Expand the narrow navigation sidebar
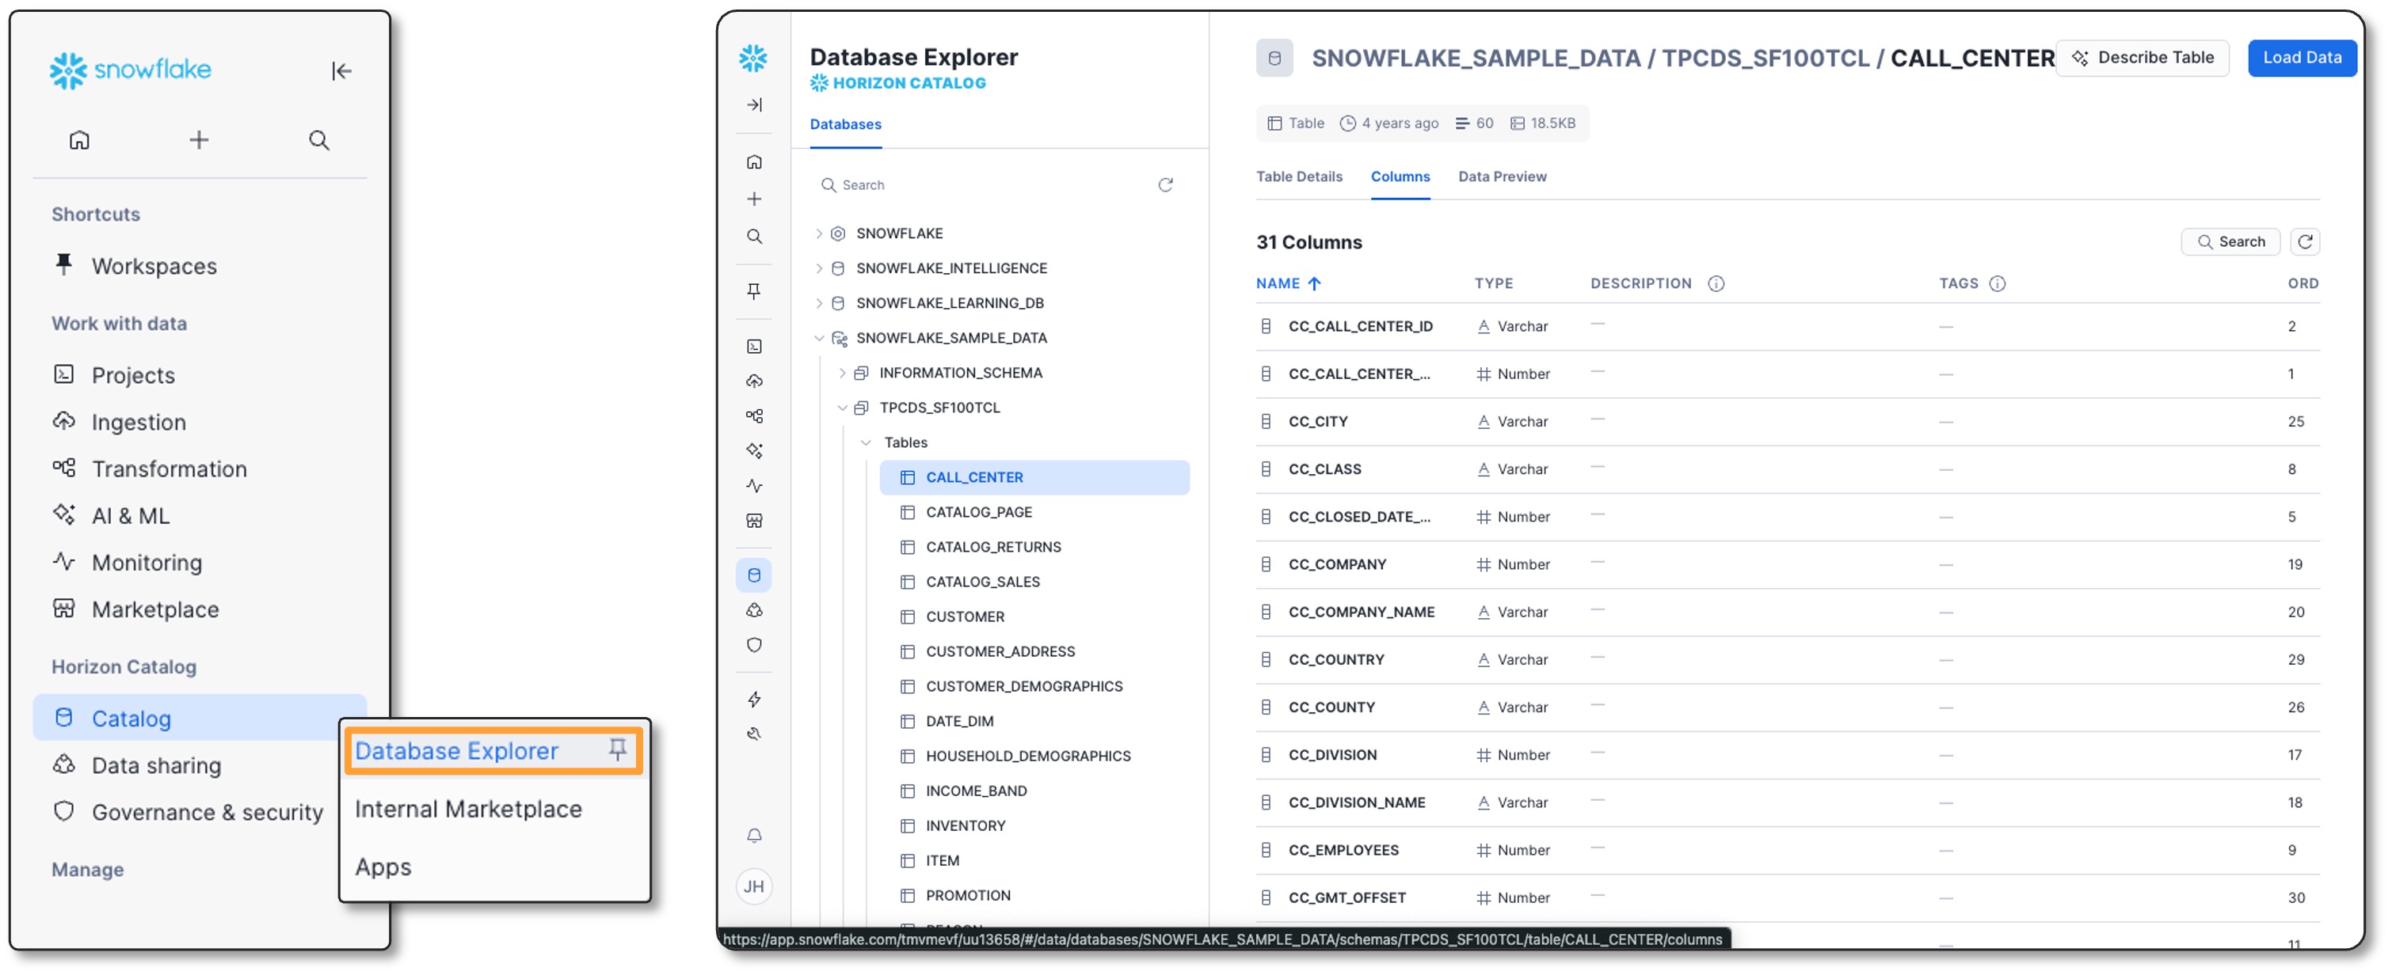Image resolution: width=2392 pixels, height=975 pixels. [x=754, y=104]
